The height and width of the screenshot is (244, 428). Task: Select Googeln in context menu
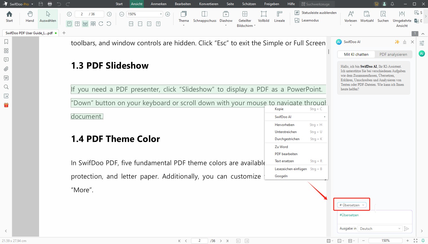point(296,176)
